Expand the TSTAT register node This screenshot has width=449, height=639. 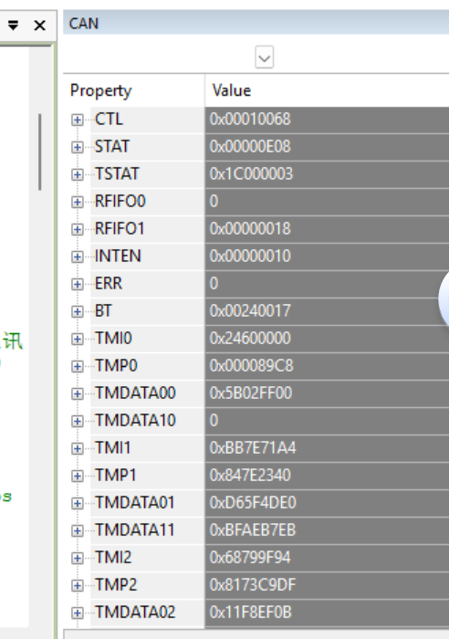click(77, 175)
